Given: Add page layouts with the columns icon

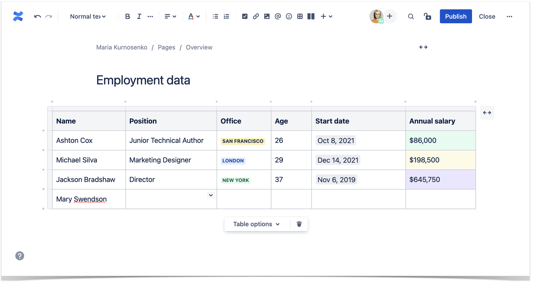Looking at the screenshot, I should pyautogui.click(x=311, y=16).
